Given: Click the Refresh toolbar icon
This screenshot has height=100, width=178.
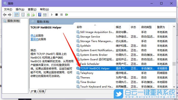Looking at the screenshot, I should [x=28, y=15].
